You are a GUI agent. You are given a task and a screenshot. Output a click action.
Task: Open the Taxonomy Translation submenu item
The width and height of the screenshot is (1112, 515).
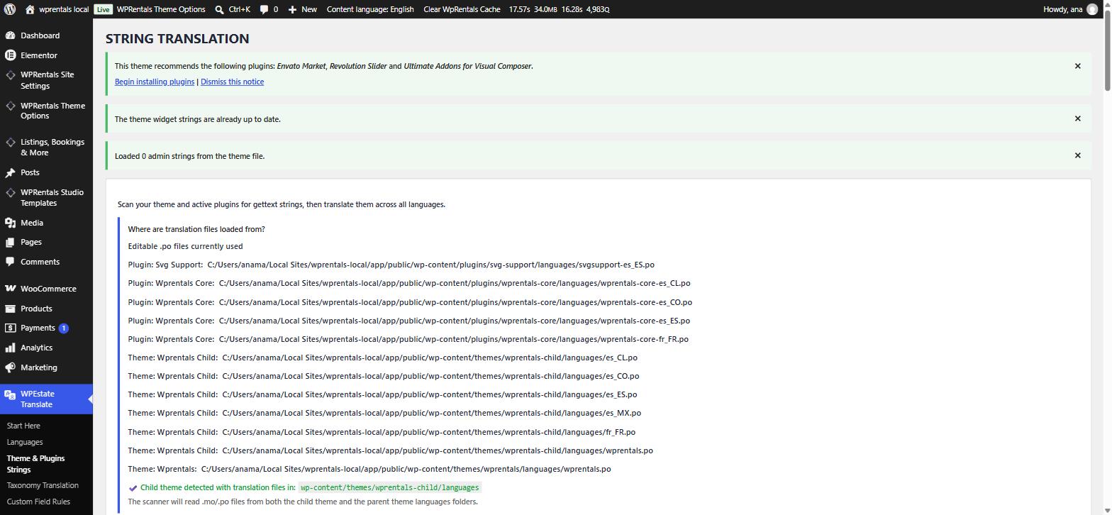pyautogui.click(x=43, y=485)
